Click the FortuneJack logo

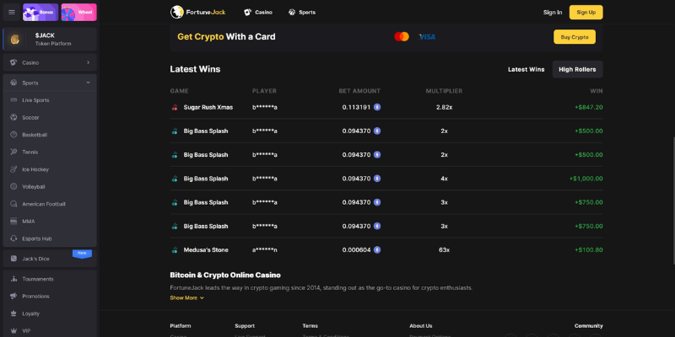[x=198, y=12]
